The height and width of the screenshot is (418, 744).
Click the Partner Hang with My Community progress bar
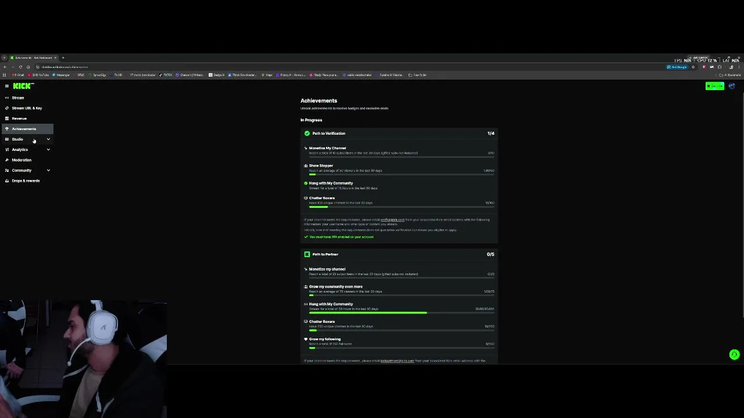click(402, 313)
